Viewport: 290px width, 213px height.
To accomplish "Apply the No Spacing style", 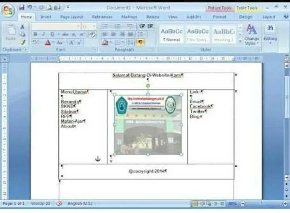I will point(197,35).
